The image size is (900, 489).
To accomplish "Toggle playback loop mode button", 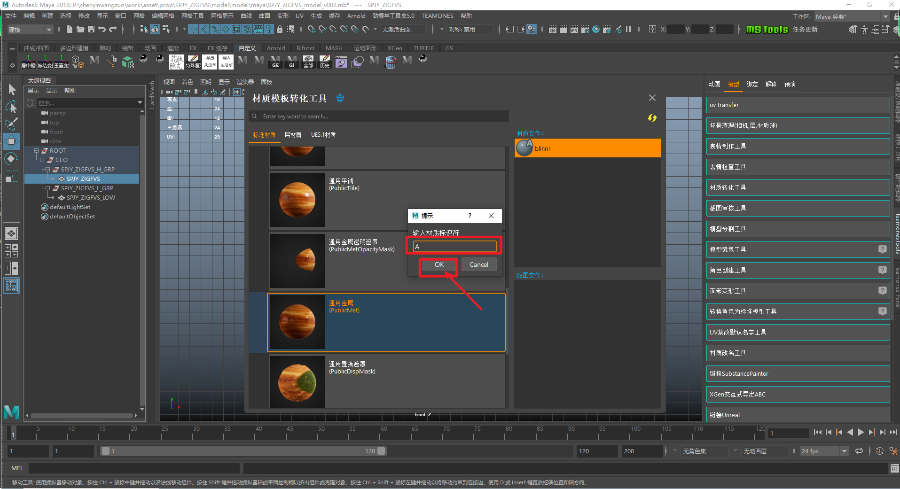I will coord(859,451).
